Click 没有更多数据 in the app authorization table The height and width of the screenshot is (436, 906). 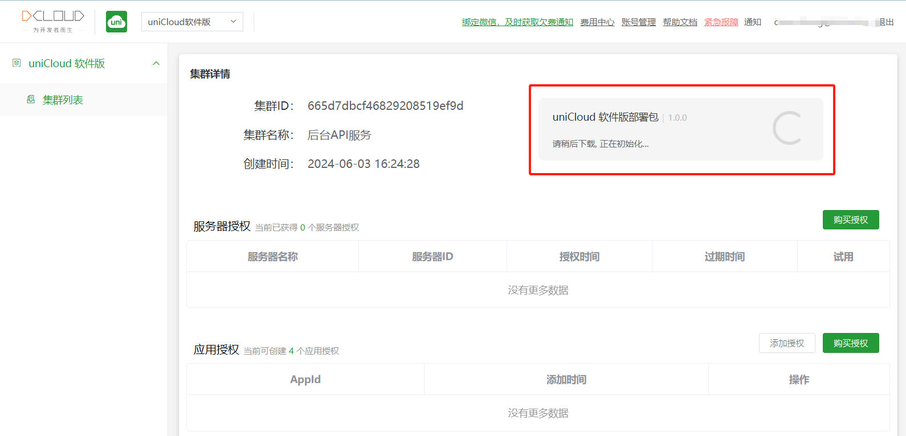(538, 413)
